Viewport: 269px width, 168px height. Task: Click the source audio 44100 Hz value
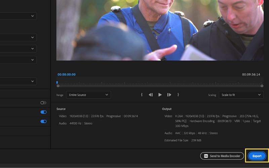[75, 123]
